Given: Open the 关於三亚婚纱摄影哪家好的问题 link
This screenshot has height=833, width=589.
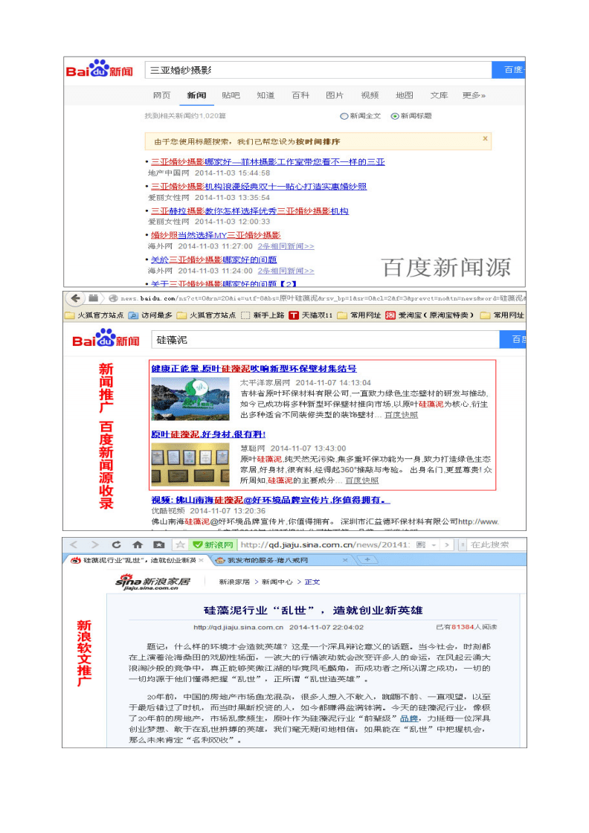Looking at the screenshot, I should 213,260.
